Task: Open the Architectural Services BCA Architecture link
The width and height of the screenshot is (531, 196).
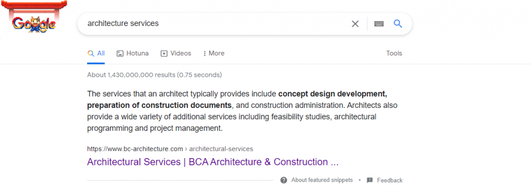Action: click(x=213, y=162)
